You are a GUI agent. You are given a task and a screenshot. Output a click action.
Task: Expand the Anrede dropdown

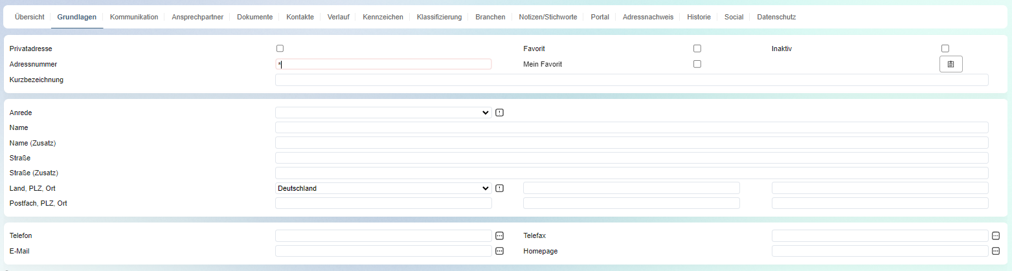click(383, 113)
